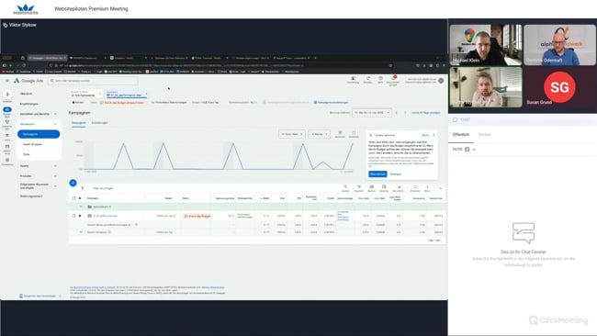Open the notifications bell with red badge

[393, 78]
